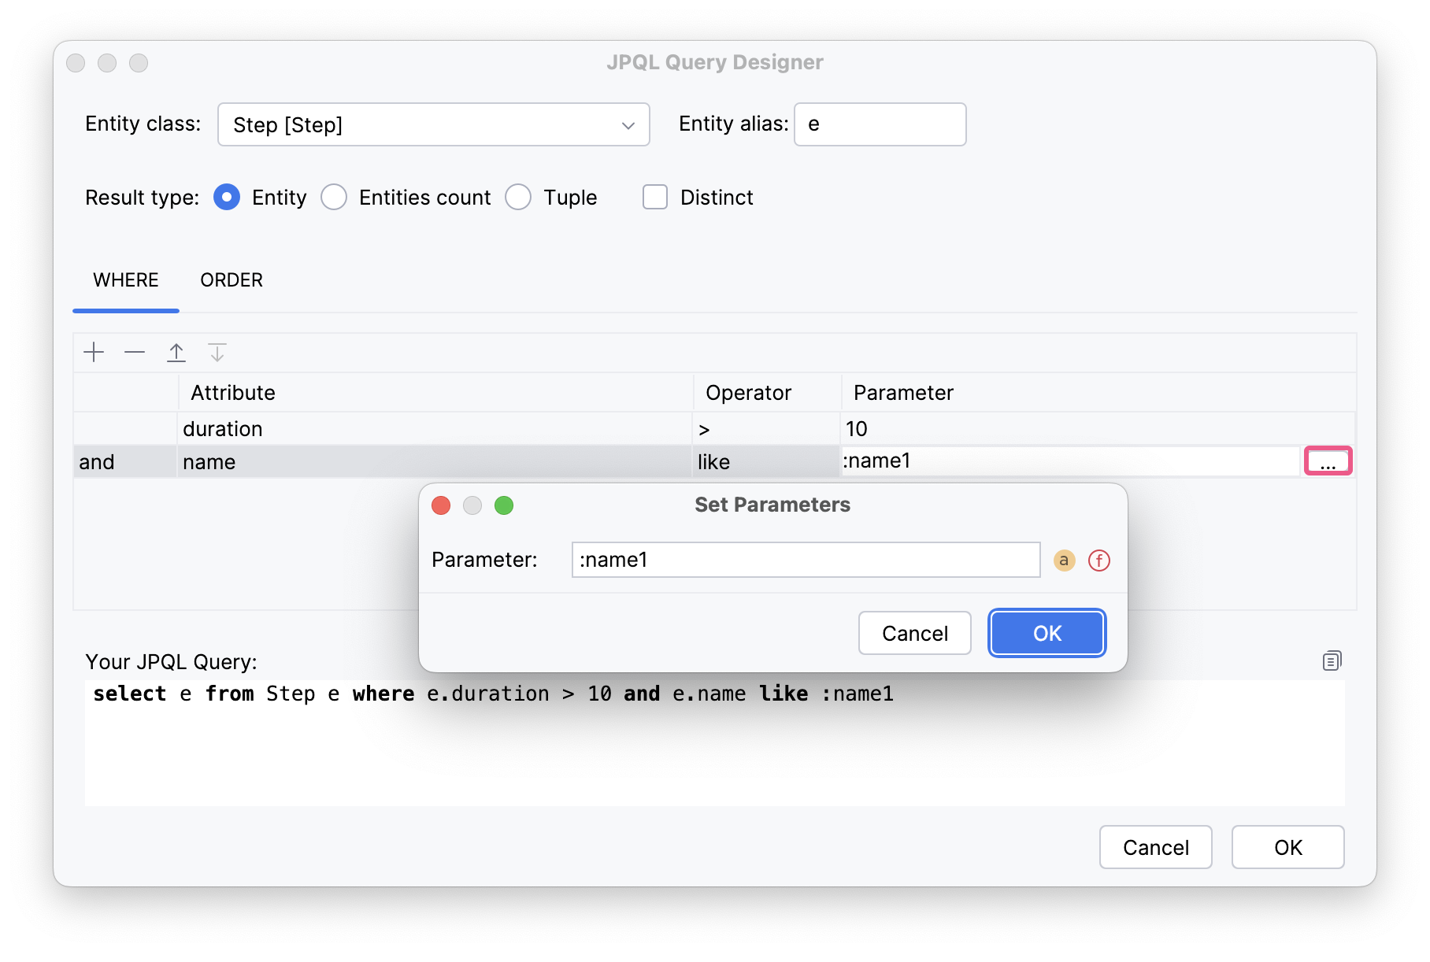
Task: Select the Entity result type
Action: pos(226,197)
